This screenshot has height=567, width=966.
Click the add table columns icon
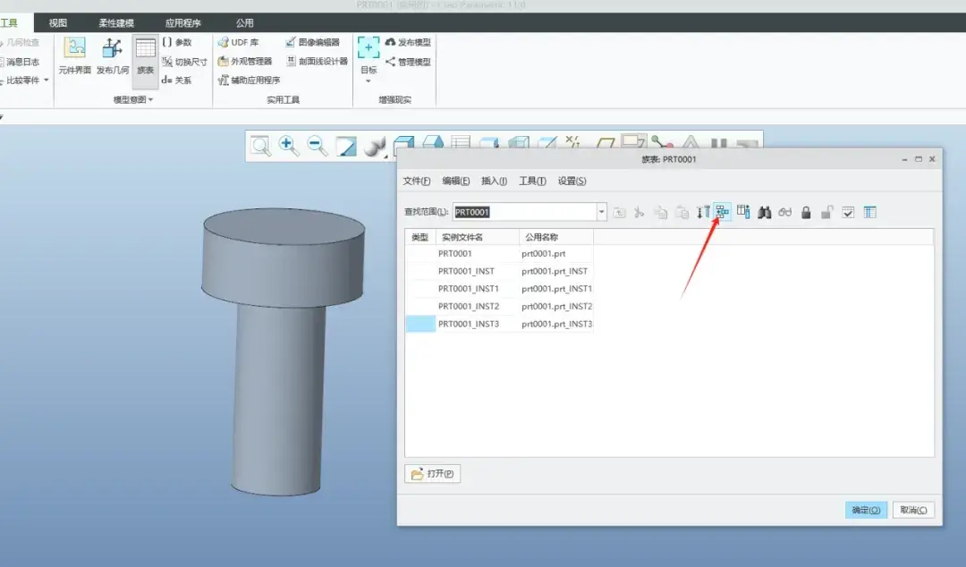click(x=743, y=212)
